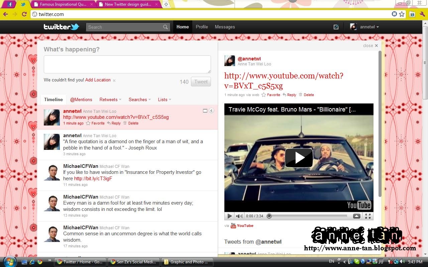
Task: Click the detail pane scrollbar
Action: (x=380, y=123)
